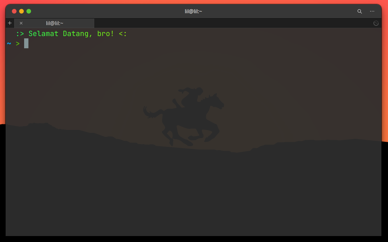
Task: Click the tilde path indicator at the prompt
Action: pos(9,43)
